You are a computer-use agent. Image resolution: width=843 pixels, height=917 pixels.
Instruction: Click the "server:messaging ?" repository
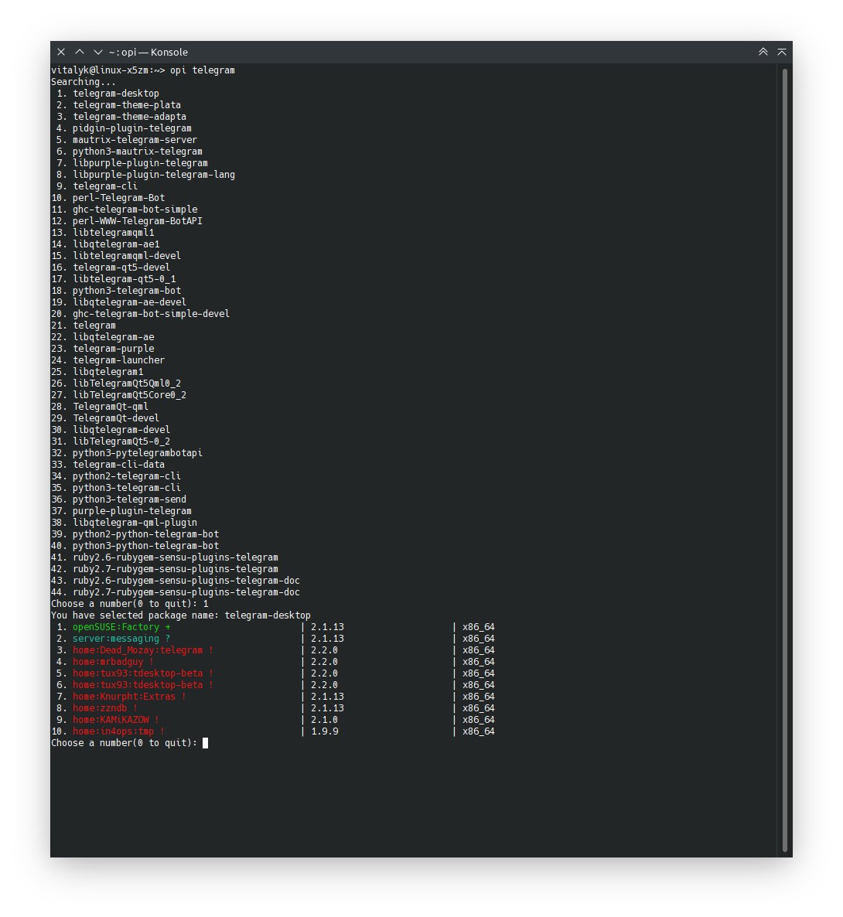point(121,639)
